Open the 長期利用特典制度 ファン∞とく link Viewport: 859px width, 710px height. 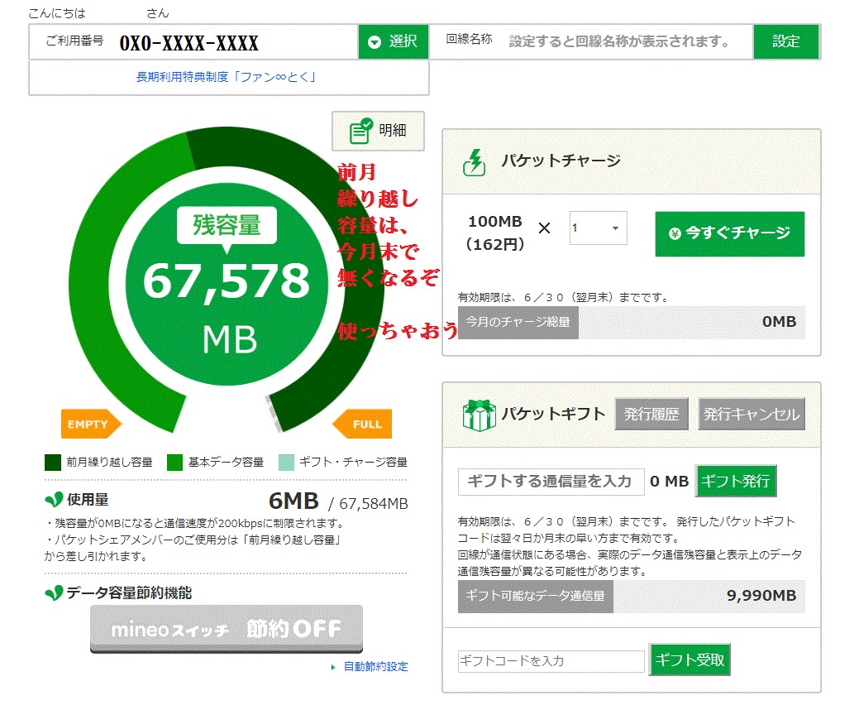click(227, 78)
